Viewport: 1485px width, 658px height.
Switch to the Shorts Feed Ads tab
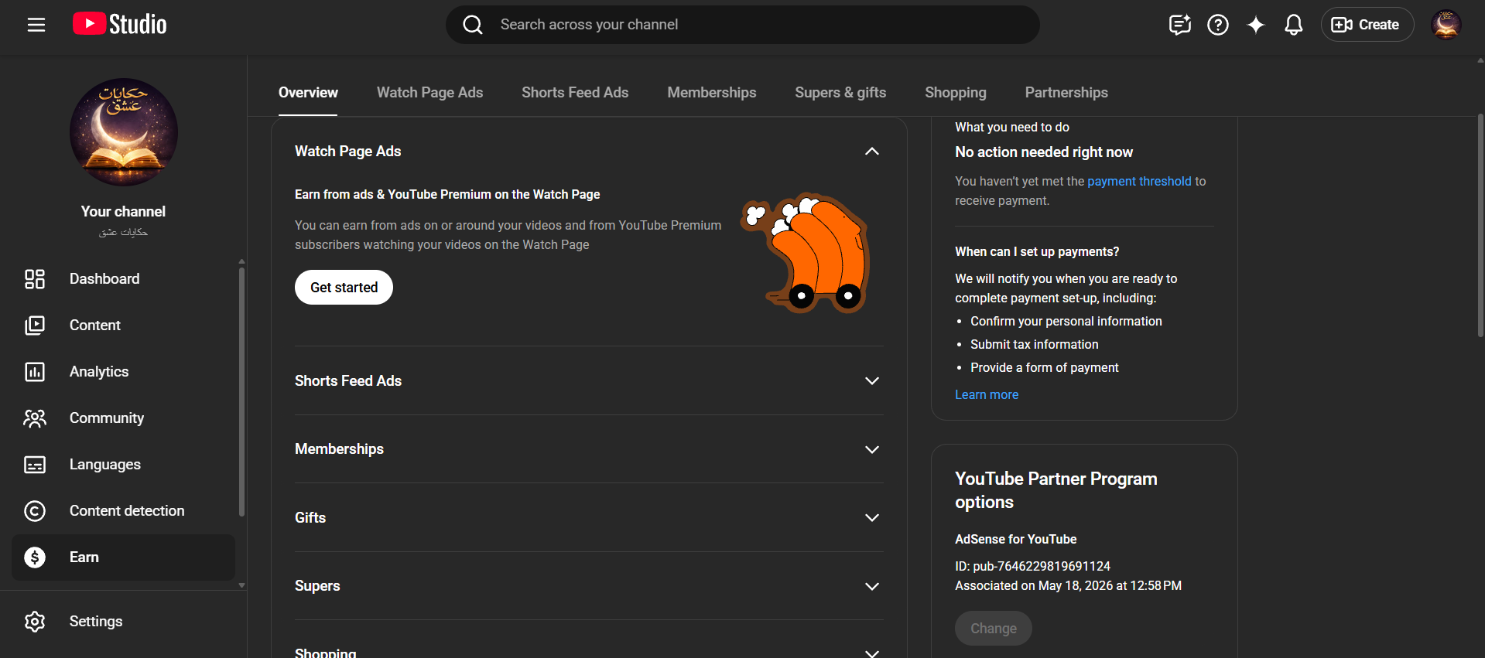click(x=575, y=93)
